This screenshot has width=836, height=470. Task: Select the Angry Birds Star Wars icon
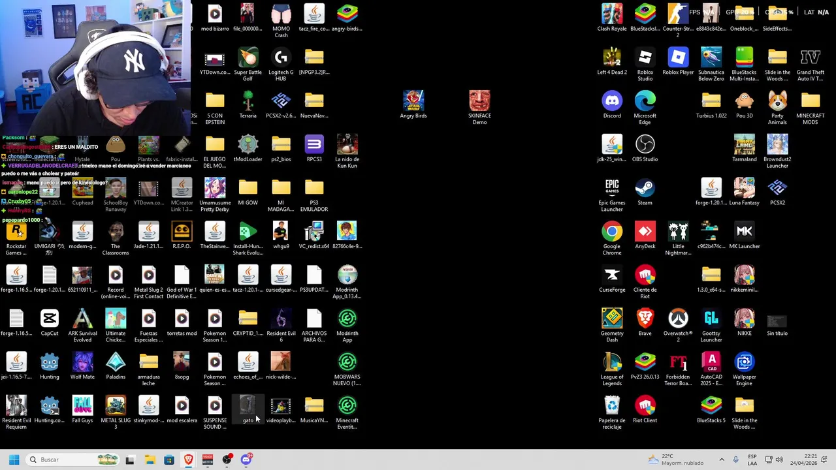click(413, 105)
